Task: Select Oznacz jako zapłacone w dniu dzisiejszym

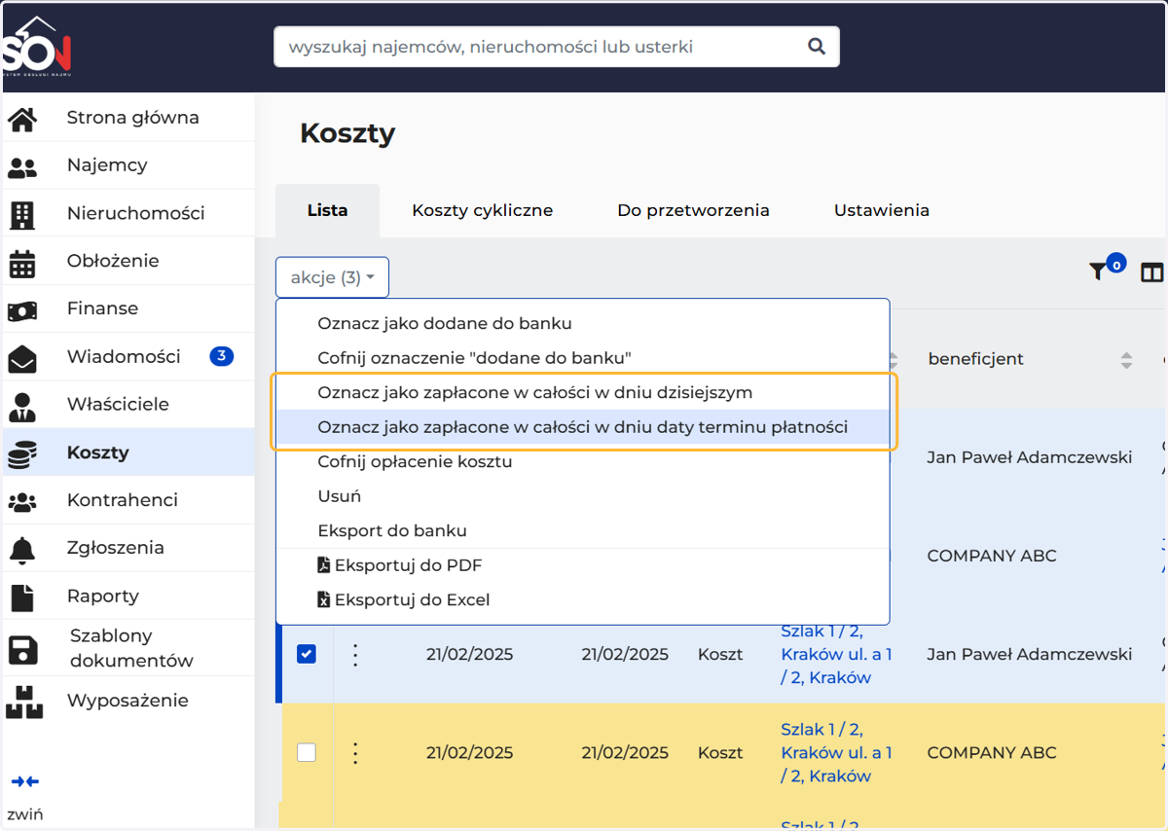Action: point(582,392)
